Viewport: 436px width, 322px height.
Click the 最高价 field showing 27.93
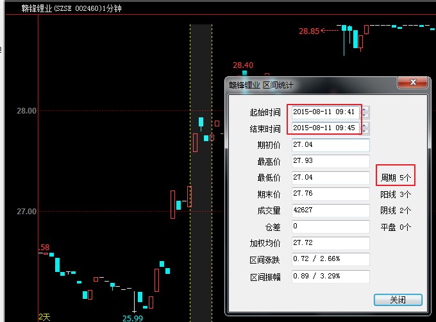click(330, 161)
